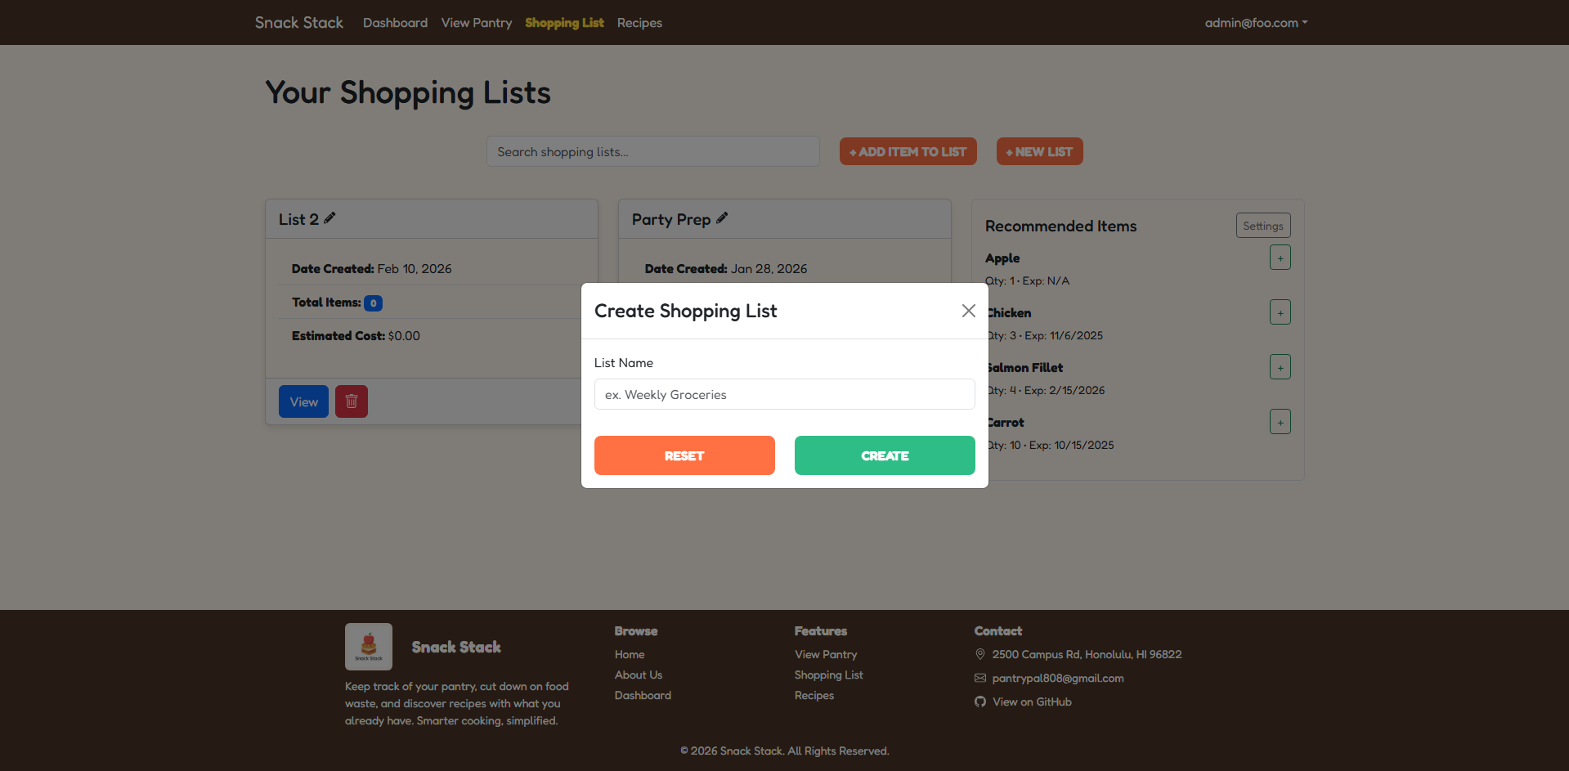Click the GitHub icon in the footer
The image size is (1569, 771).
[980, 702]
